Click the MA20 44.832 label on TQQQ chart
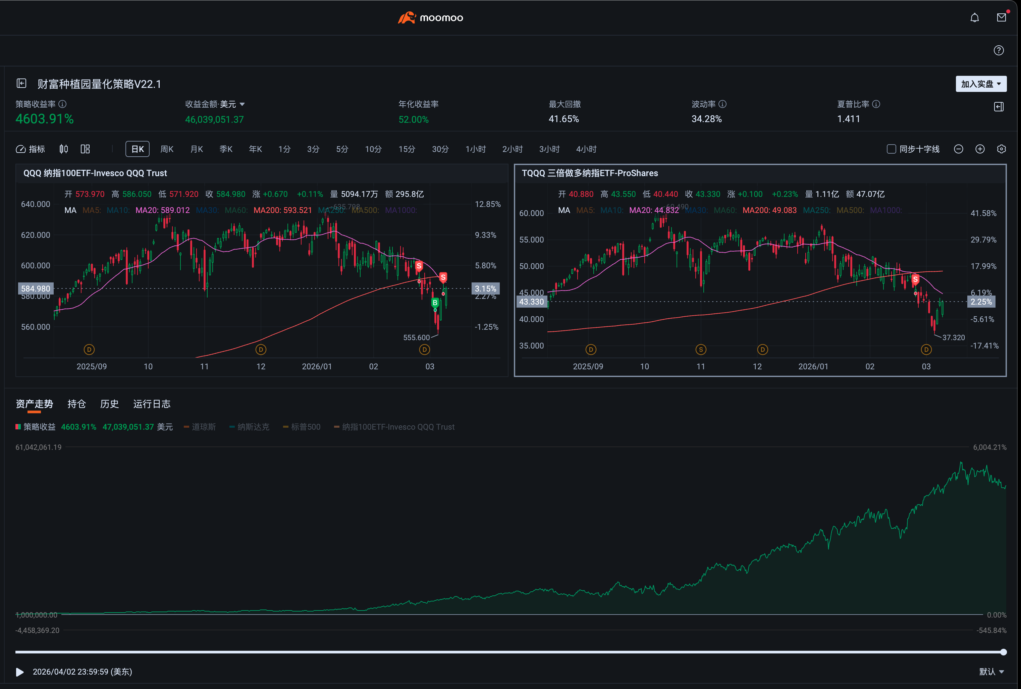1021x689 pixels. pyautogui.click(x=654, y=210)
